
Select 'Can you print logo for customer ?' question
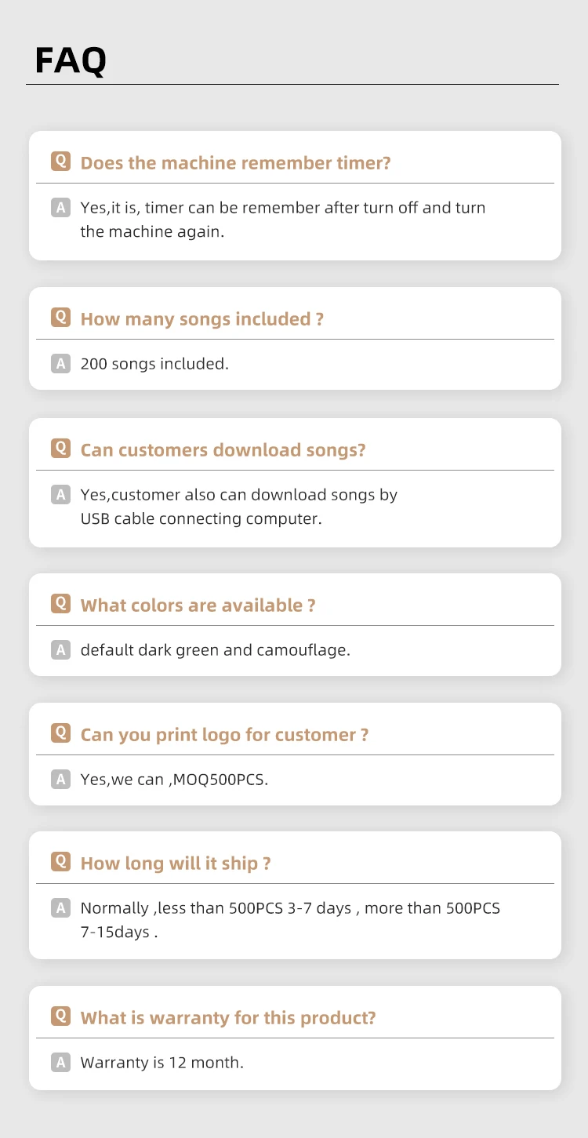[224, 735]
